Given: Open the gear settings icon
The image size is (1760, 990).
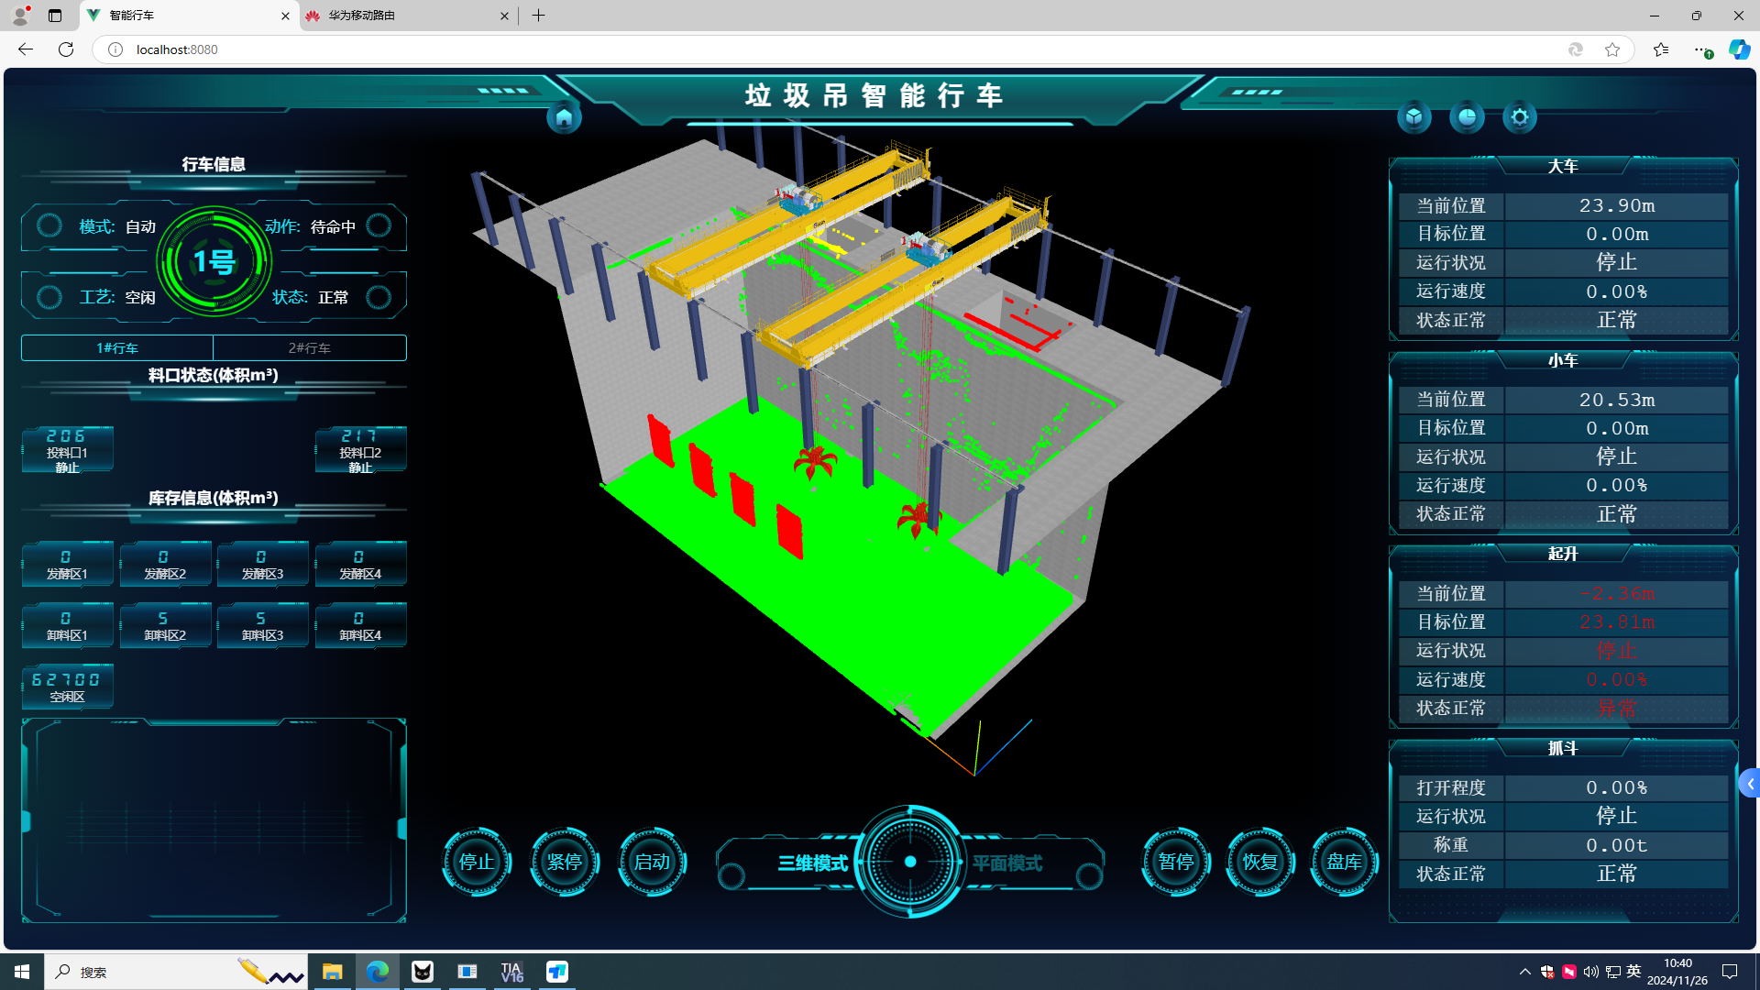Looking at the screenshot, I should tap(1520, 117).
